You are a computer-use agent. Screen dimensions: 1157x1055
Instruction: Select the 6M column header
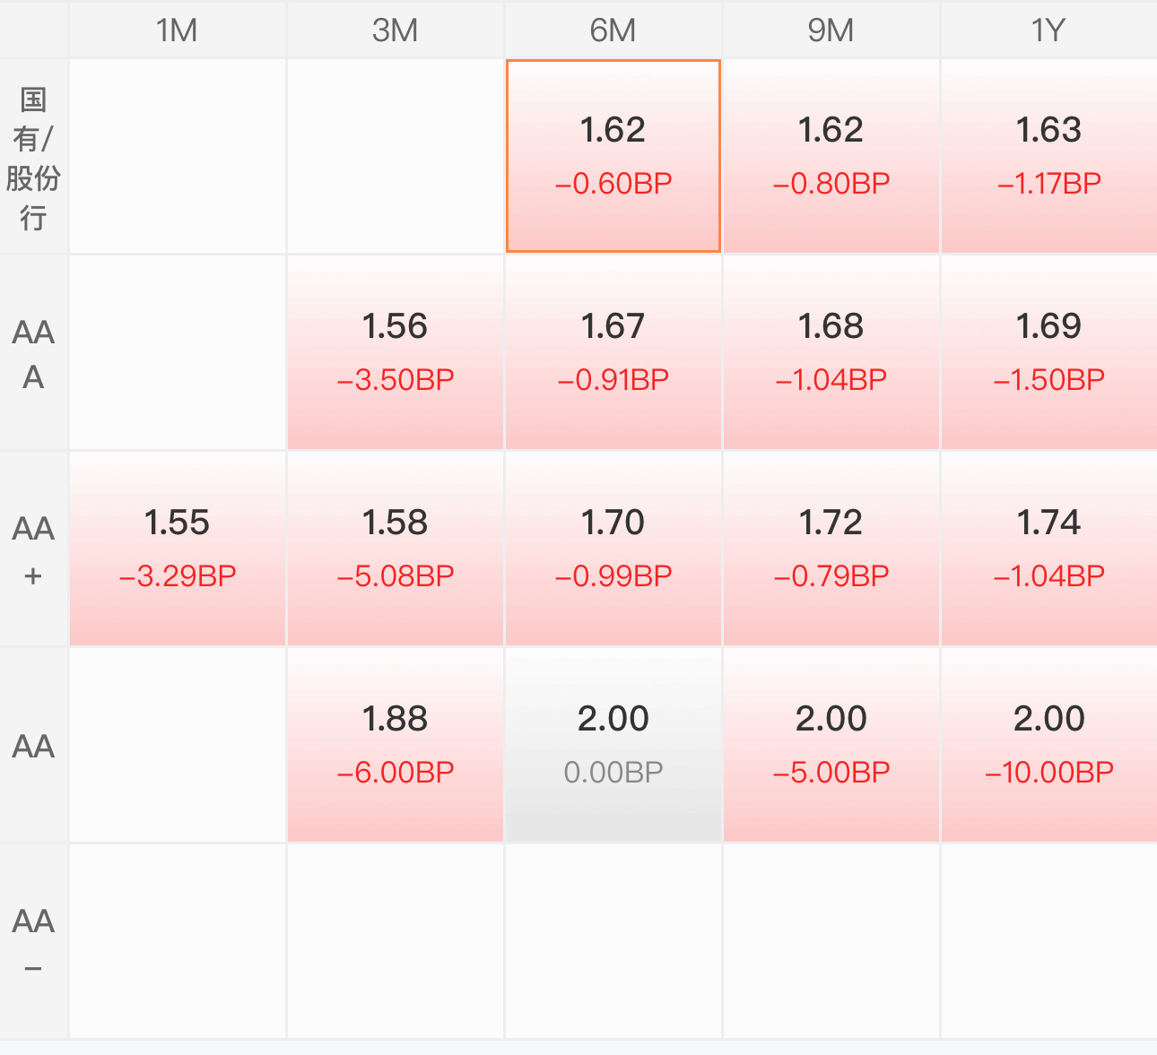[x=613, y=30]
